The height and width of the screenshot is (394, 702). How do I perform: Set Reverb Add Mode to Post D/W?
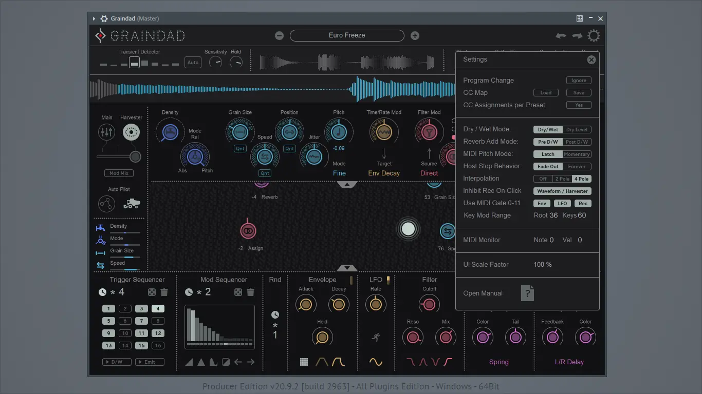coord(577,142)
